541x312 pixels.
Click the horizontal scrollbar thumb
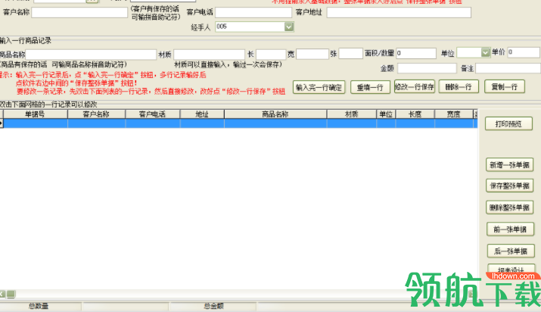tap(11, 294)
